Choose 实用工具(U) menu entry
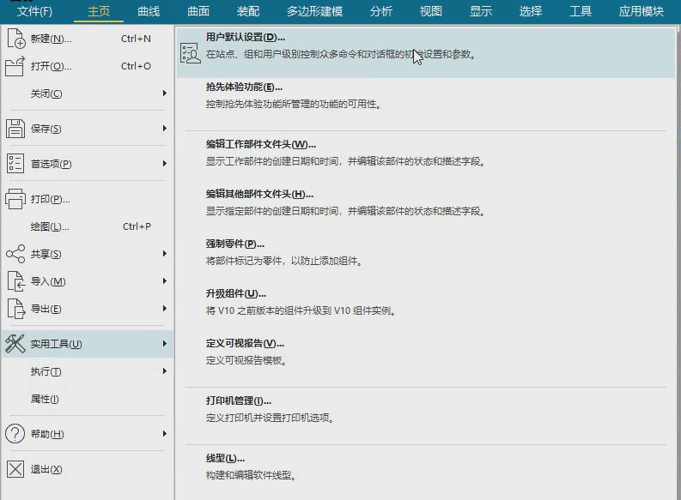The width and height of the screenshot is (681, 500). tap(88, 344)
